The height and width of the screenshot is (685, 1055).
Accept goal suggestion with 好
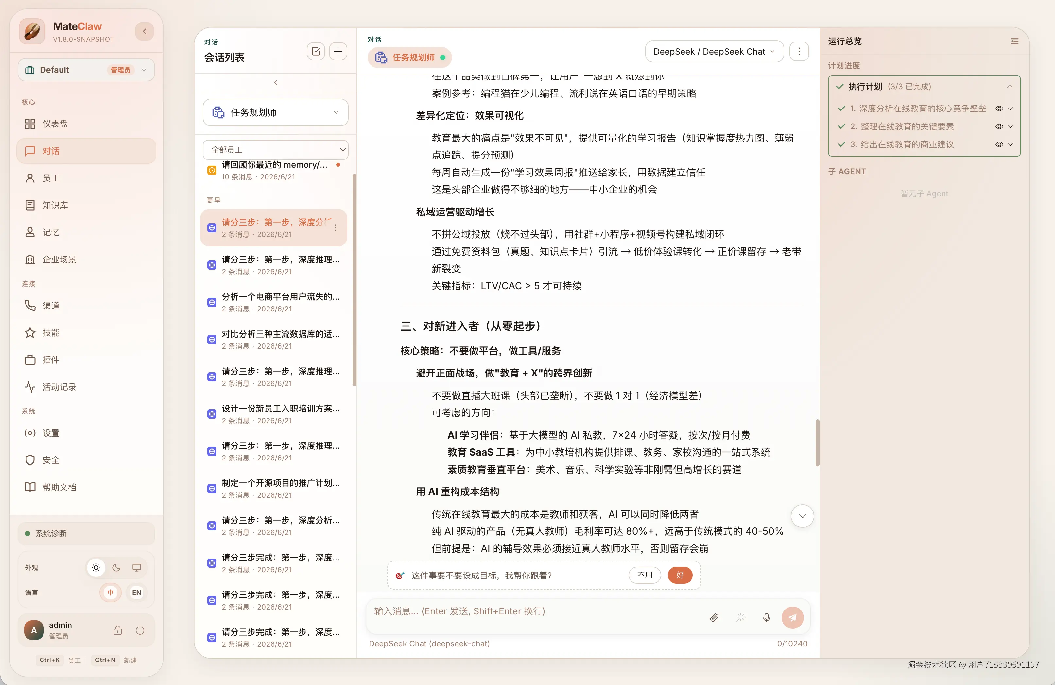coord(680,575)
